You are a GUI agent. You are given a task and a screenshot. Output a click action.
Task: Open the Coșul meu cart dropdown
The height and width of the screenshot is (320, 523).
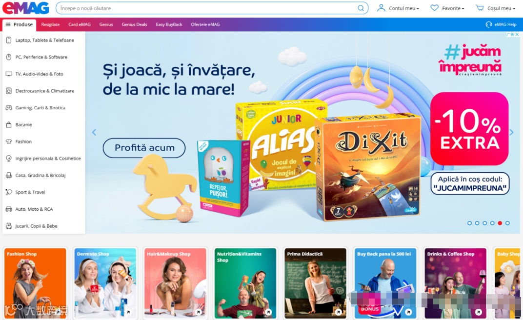pos(495,8)
